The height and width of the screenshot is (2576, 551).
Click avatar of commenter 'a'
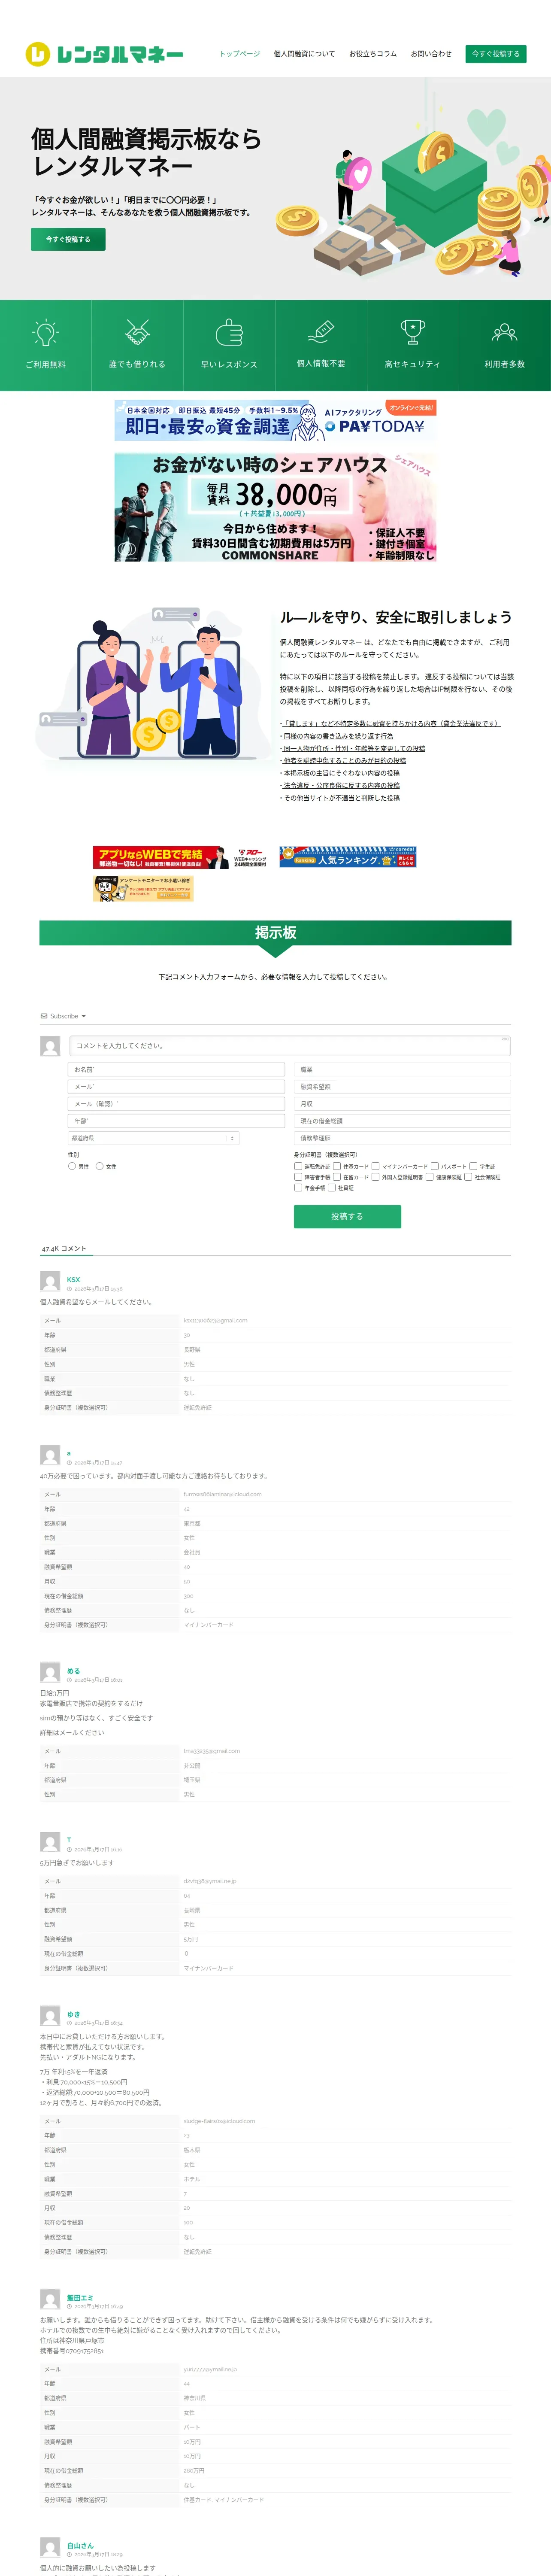tap(50, 1455)
